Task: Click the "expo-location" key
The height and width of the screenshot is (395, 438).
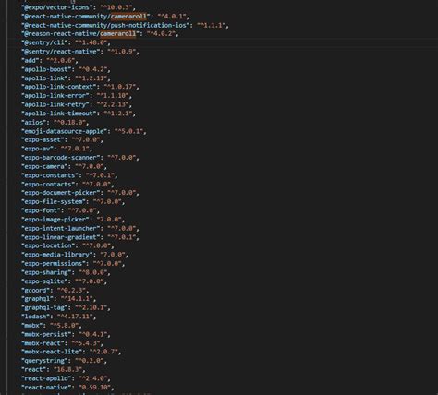Action: coord(48,246)
